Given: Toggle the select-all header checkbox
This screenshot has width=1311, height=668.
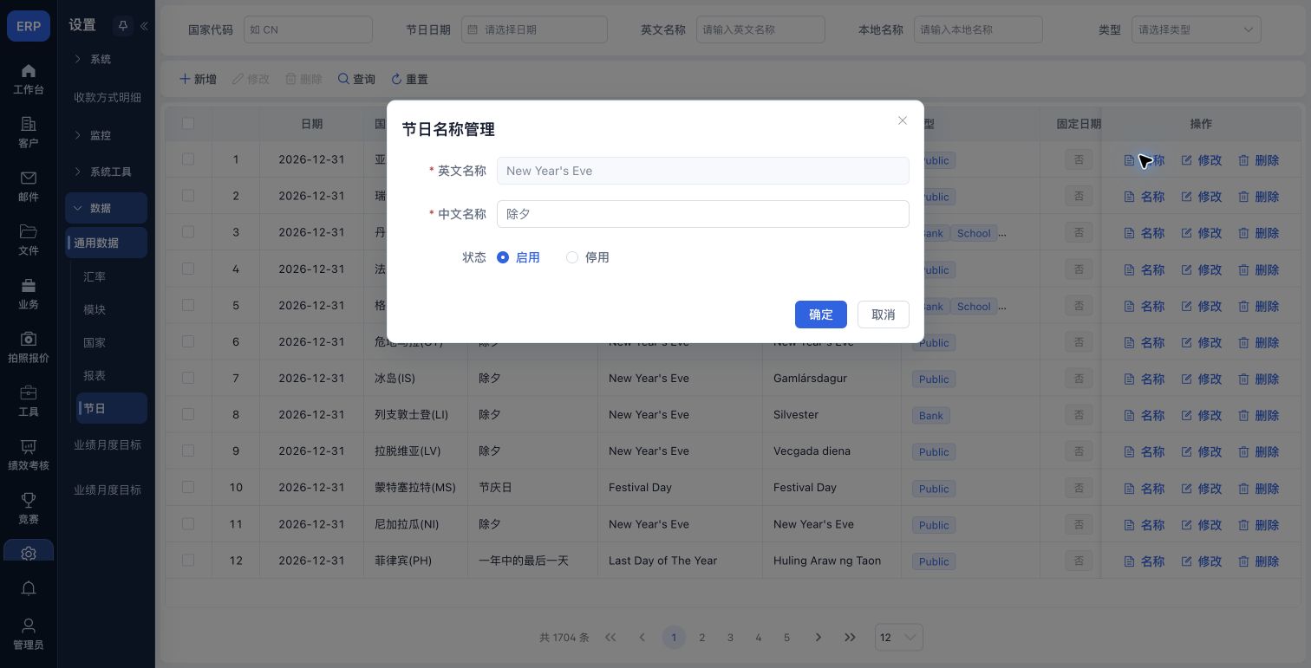Looking at the screenshot, I should tap(188, 123).
